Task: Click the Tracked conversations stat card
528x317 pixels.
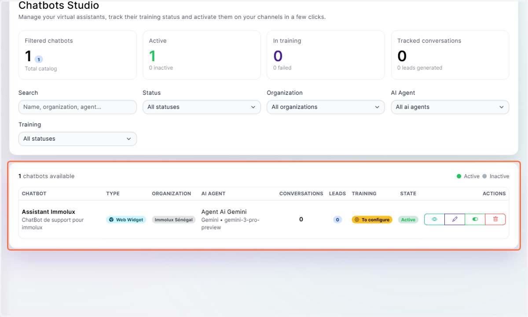Action: coord(450,55)
